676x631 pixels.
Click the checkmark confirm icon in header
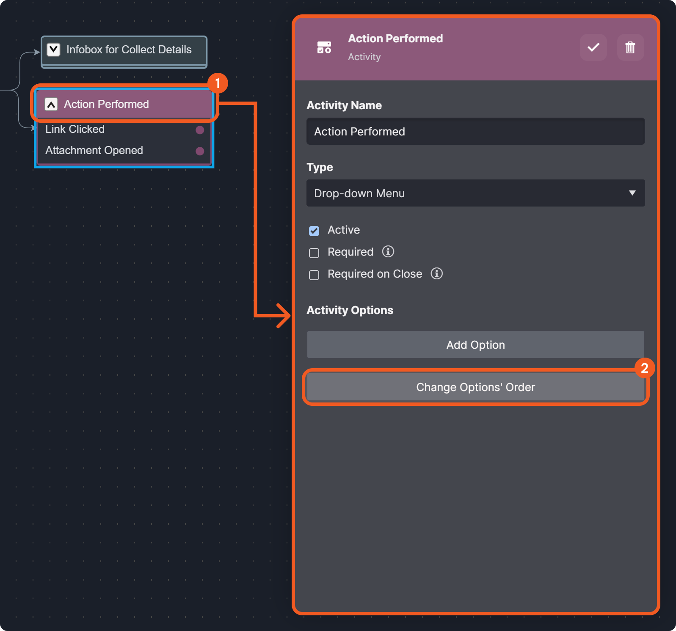(x=593, y=47)
